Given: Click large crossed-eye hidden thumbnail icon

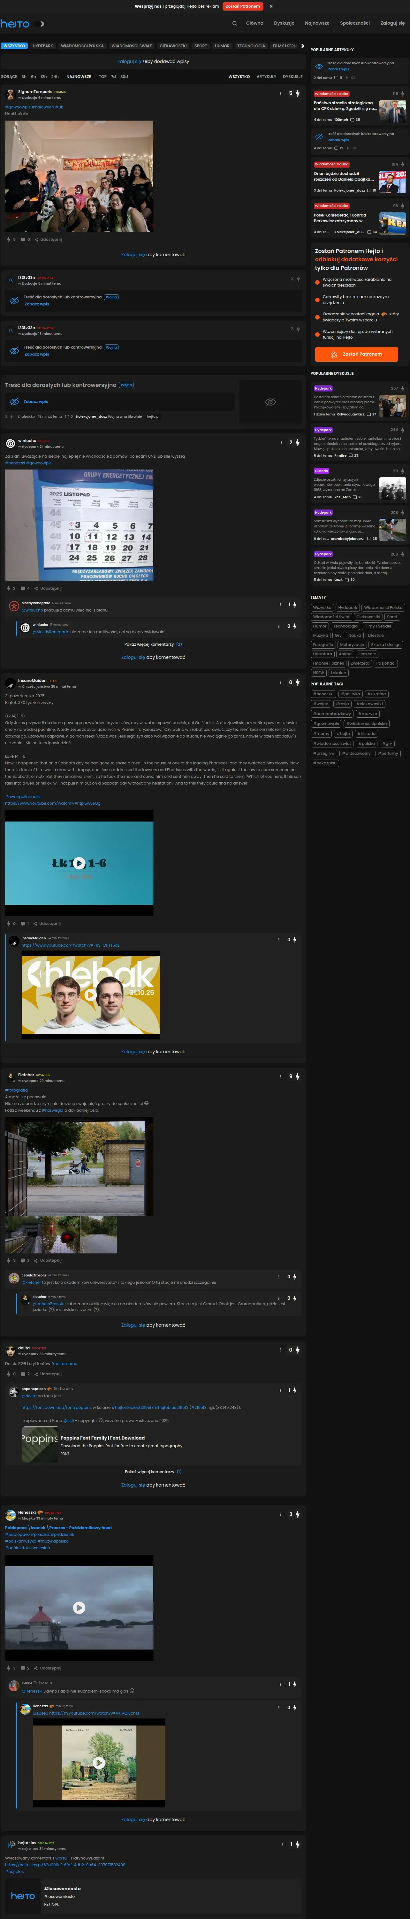Looking at the screenshot, I should click(271, 401).
